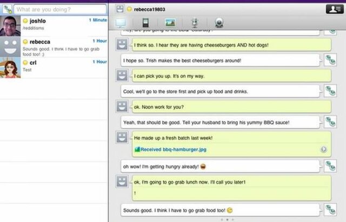Open the contact details button in header
Image resolution: width=346 pixels, height=222 pixels.
335,9
